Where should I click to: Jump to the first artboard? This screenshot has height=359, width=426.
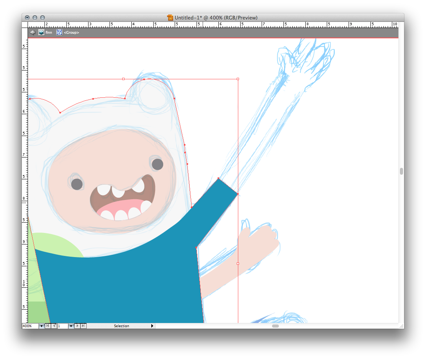(48, 326)
